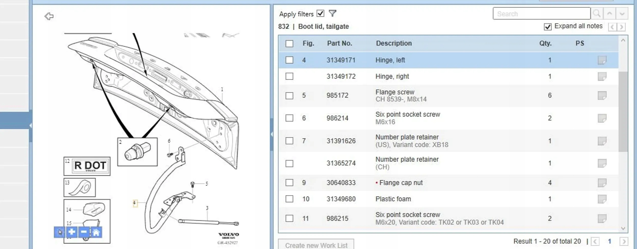The image size is (637, 249).
Task: Check the box for Flange screw 985172
Action: tap(289, 96)
